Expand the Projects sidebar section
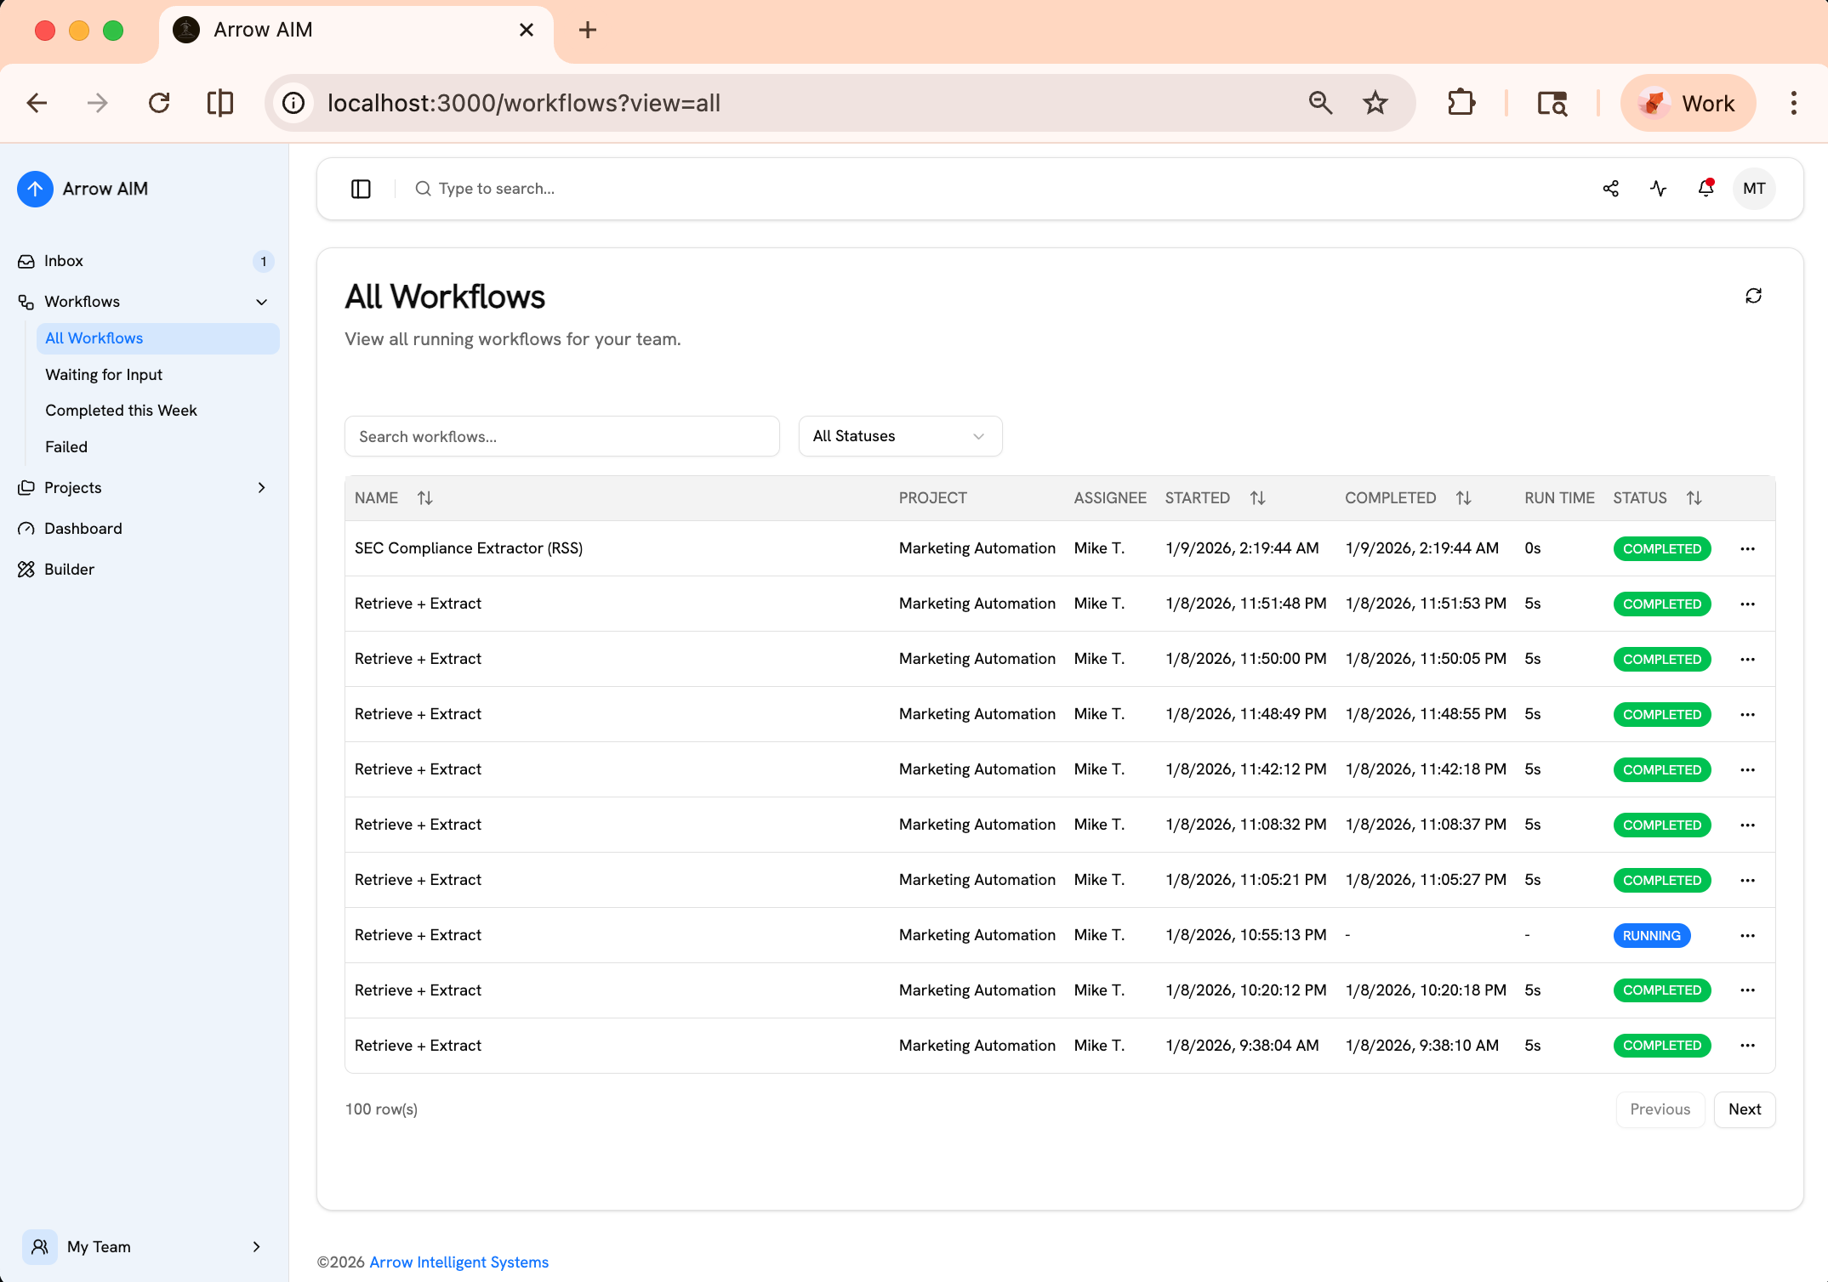Image resolution: width=1828 pixels, height=1282 pixels. tap(261, 488)
